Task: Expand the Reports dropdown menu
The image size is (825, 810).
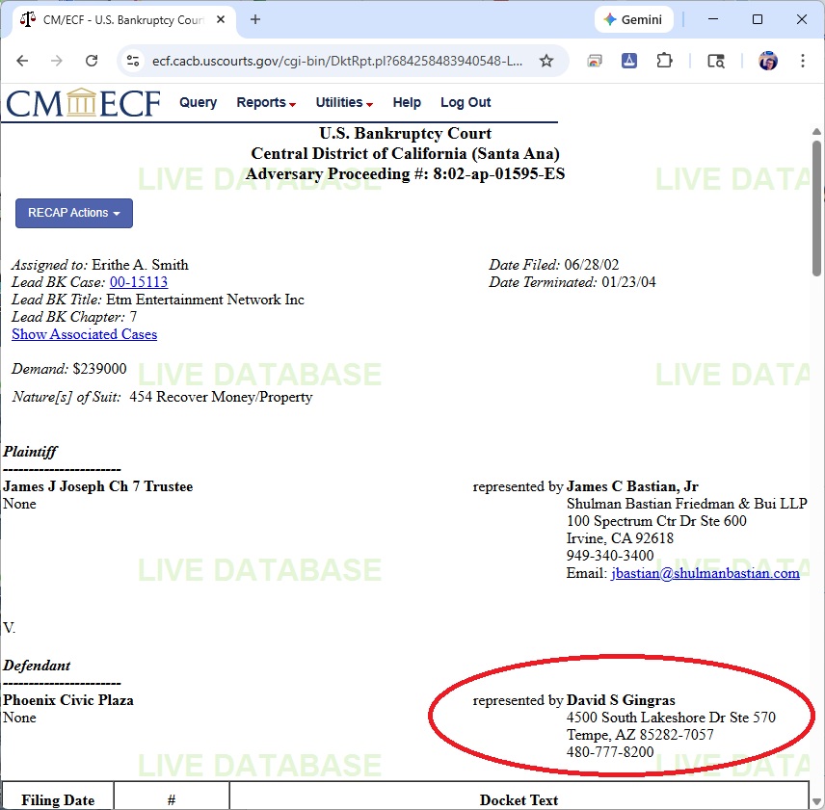Action: tap(265, 103)
